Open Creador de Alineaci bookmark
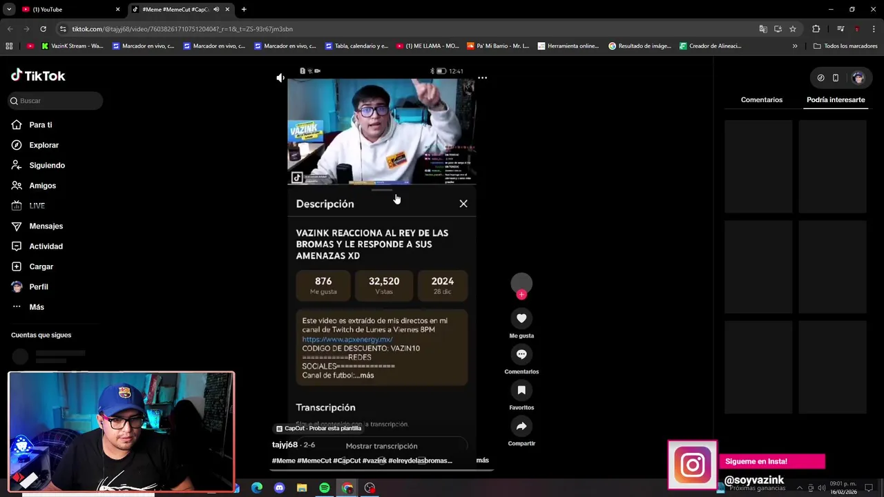The image size is (884, 497). [x=711, y=46]
